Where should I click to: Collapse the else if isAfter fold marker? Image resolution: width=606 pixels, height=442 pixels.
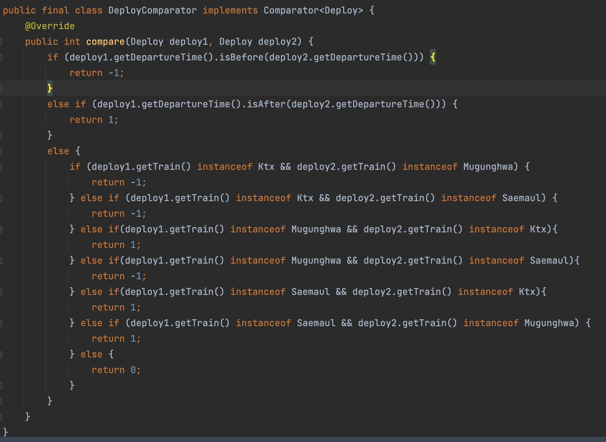click(x=1, y=104)
